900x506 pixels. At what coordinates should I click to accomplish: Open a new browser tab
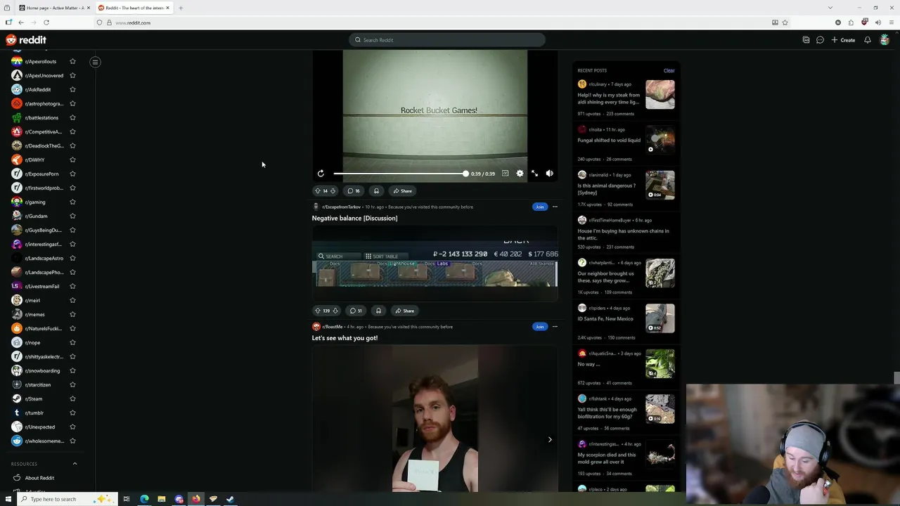pos(181,8)
